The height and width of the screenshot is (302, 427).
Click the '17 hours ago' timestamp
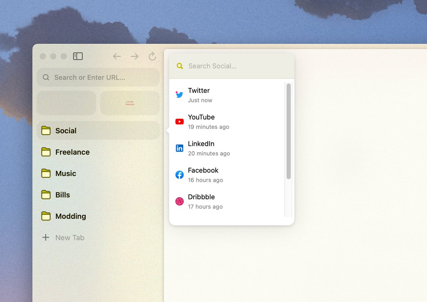pyautogui.click(x=205, y=207)
